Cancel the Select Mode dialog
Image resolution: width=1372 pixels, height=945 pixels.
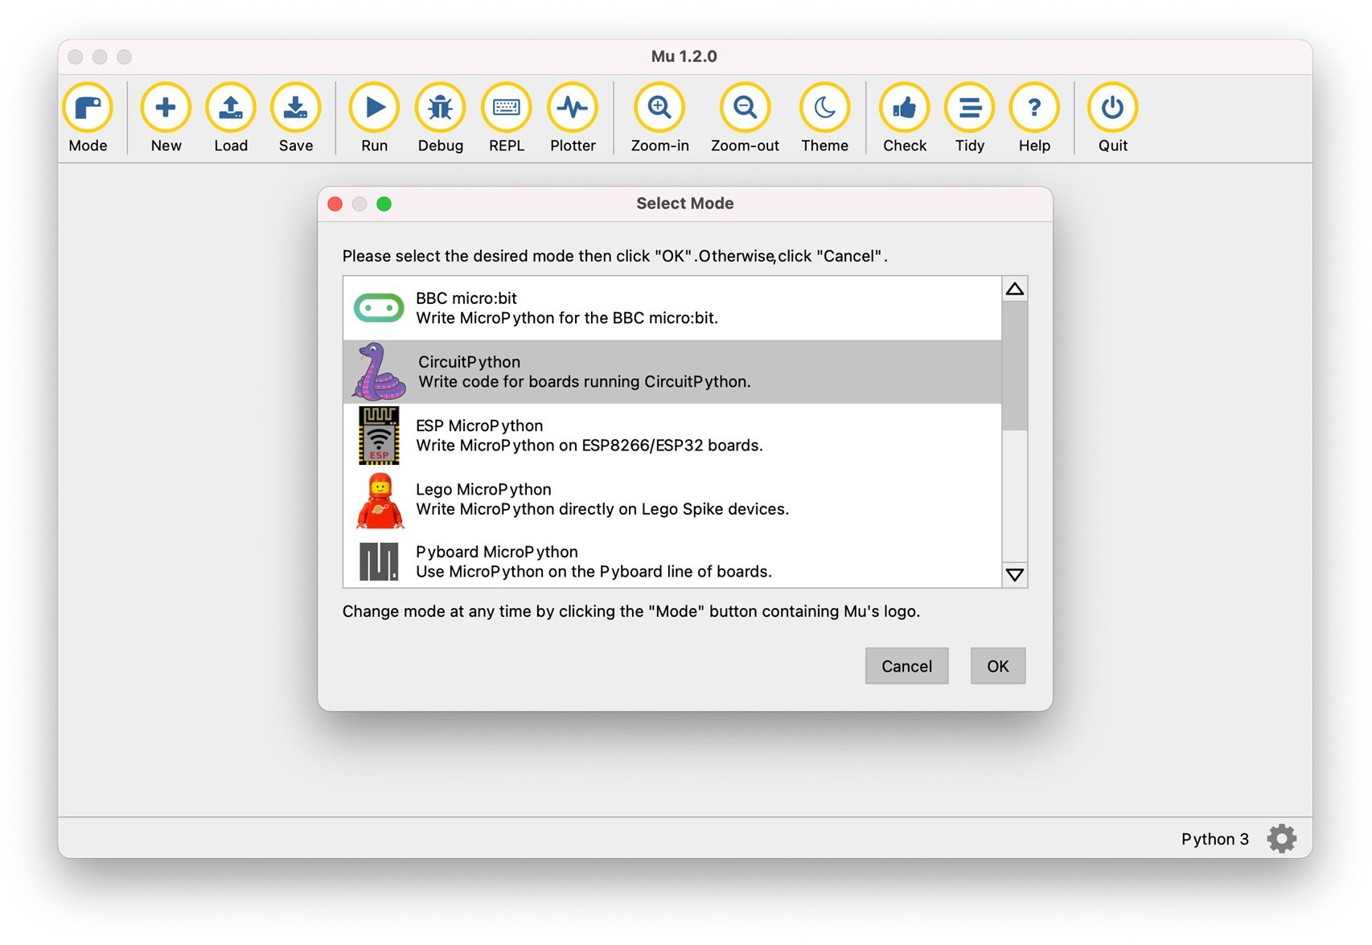[x=906, y=666]
